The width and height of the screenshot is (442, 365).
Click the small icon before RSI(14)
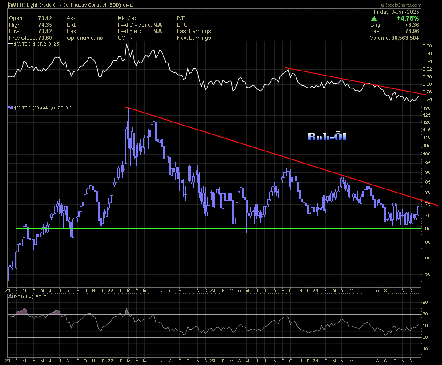[10, 297]
